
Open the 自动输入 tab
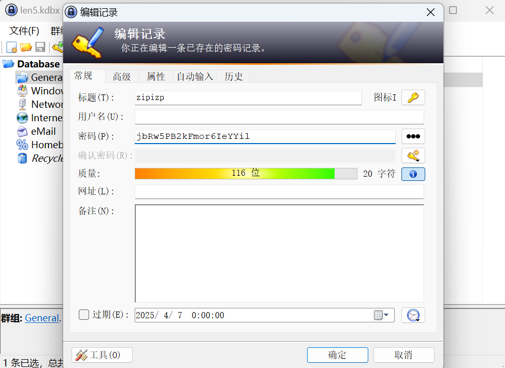tap(195, 77)
